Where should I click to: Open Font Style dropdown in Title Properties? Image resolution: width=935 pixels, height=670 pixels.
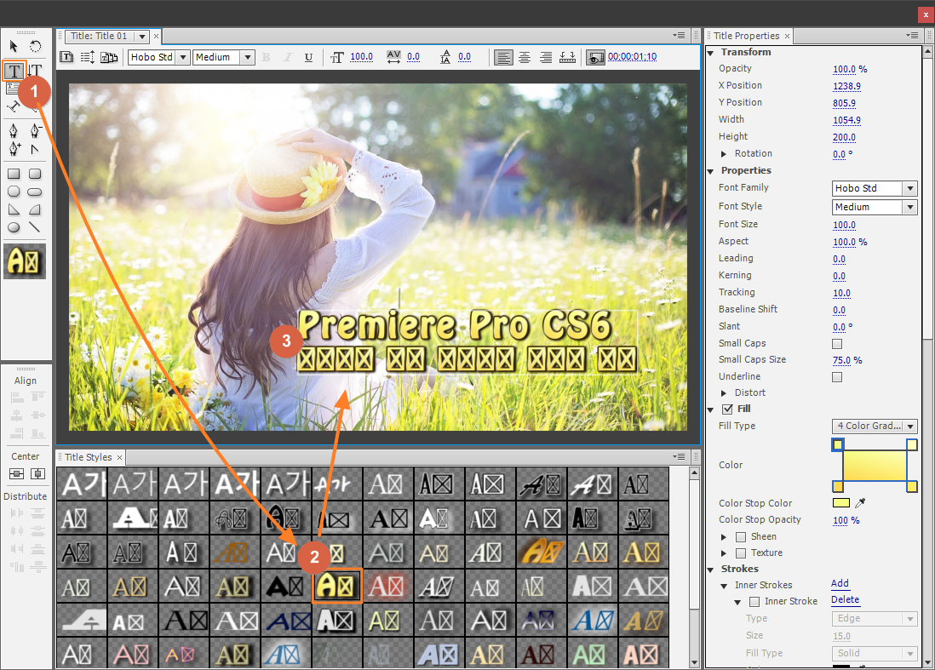click(x=875, y=207)
